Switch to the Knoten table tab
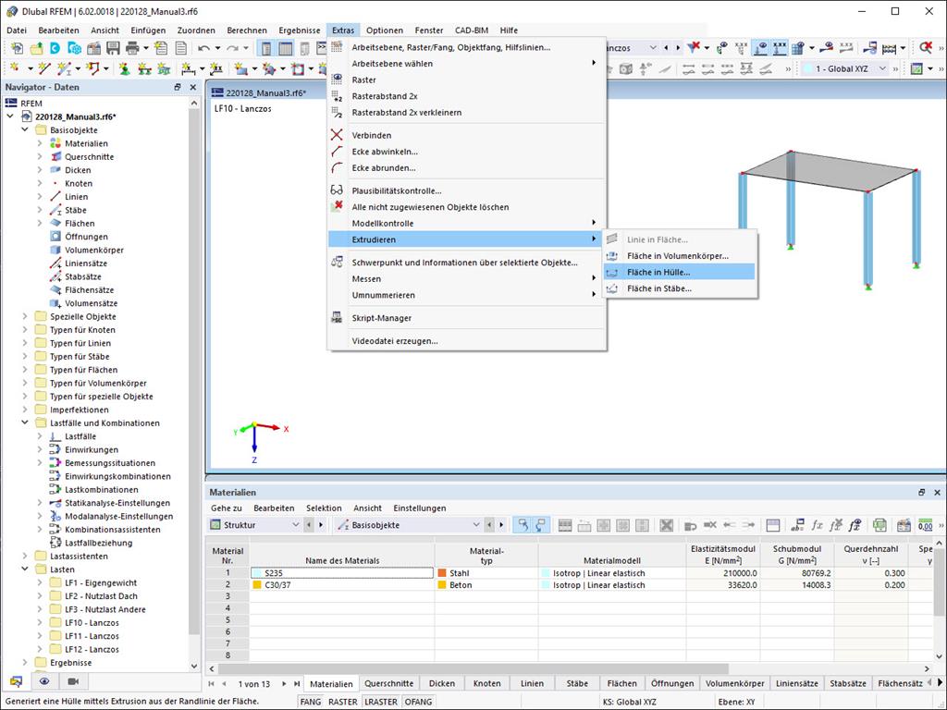947x710 pixels. pyautogui.click(x=486, y=683)
